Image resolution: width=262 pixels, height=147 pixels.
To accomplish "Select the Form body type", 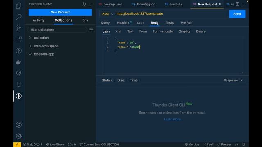I will click(143, 31).
